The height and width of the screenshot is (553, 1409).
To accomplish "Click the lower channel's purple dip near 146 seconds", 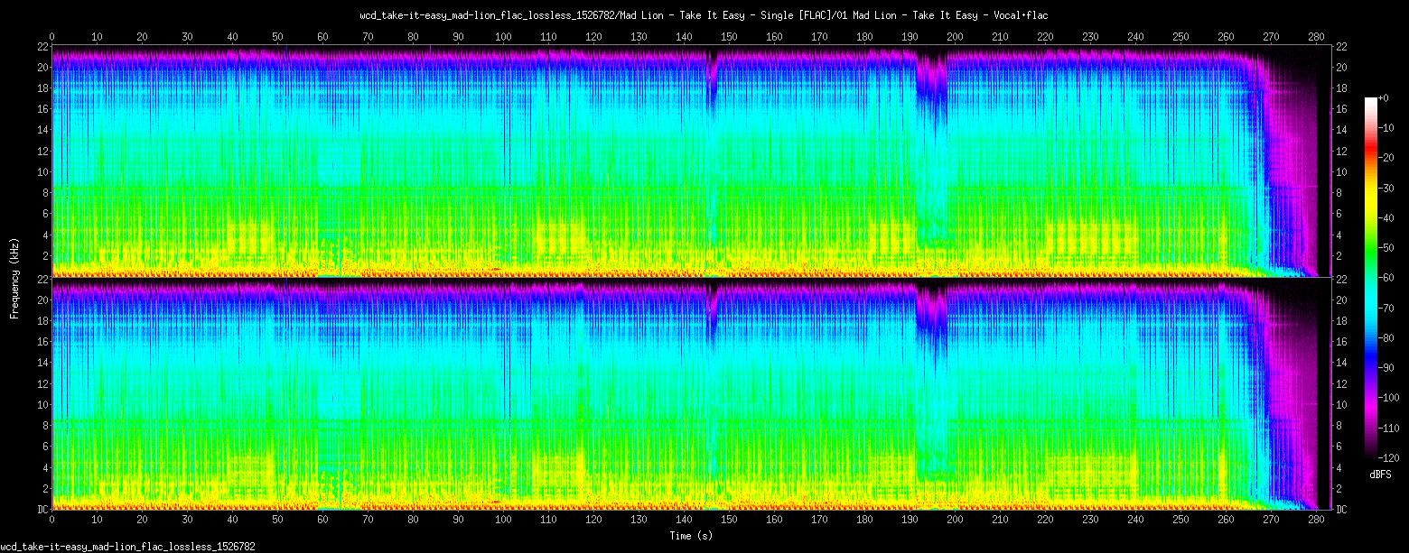I will 712,316.
